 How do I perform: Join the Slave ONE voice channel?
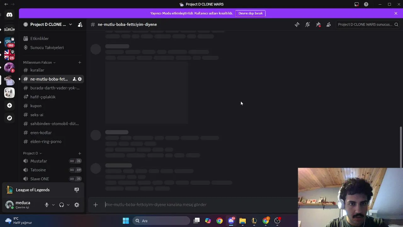point(52,179)
